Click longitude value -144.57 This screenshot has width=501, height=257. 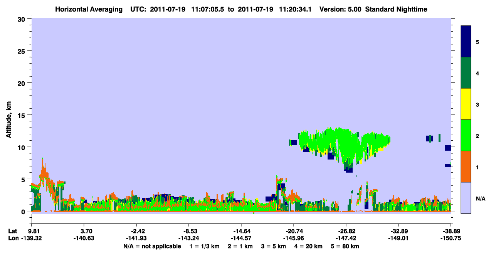coord(240,239)
